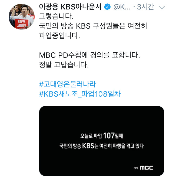Screen dimensions: 173x180
Task: Click the caption 오늘로 파업 107일째
Action: click(102, 135)
